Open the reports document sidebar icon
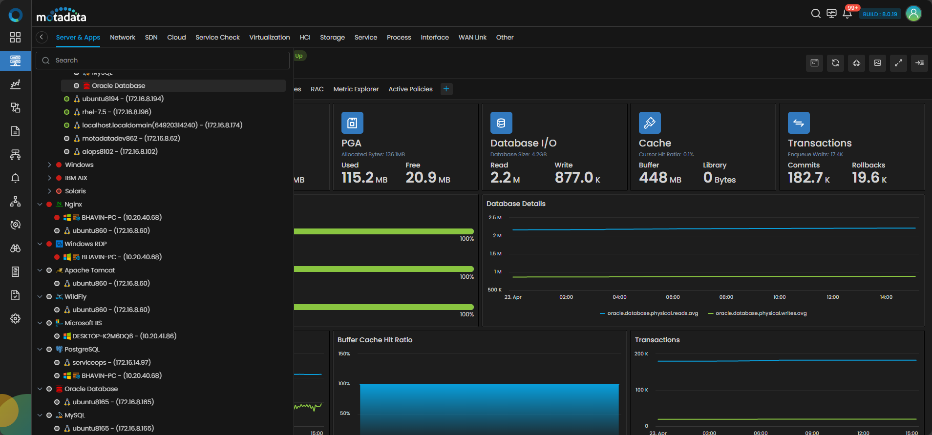This screenshot has height=435, width=932. point(15,131)
